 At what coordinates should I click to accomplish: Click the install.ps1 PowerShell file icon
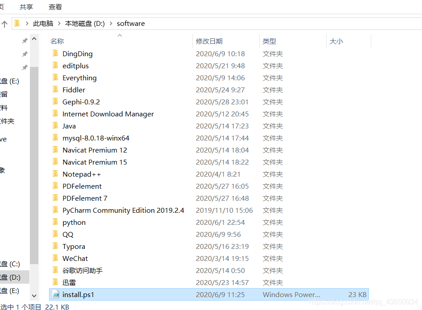[x=56, y=294]
